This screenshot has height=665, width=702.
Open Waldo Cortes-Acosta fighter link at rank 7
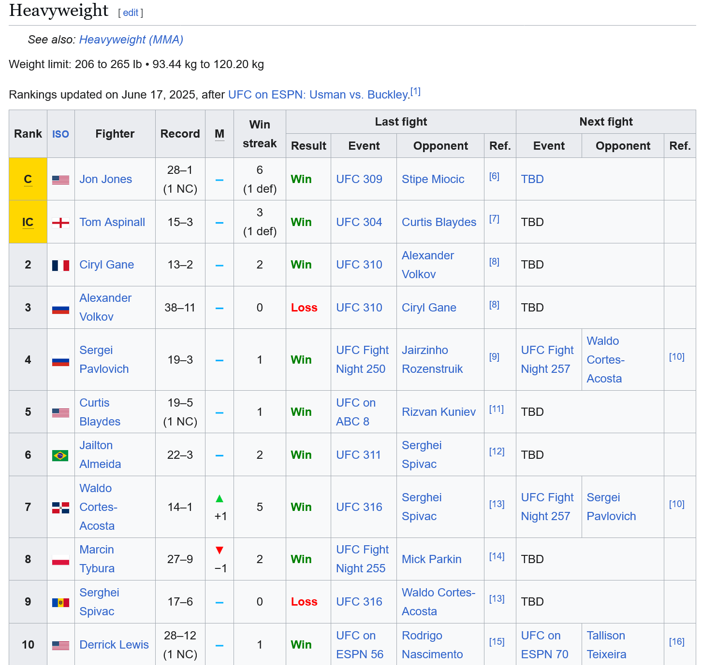(99, 507)
